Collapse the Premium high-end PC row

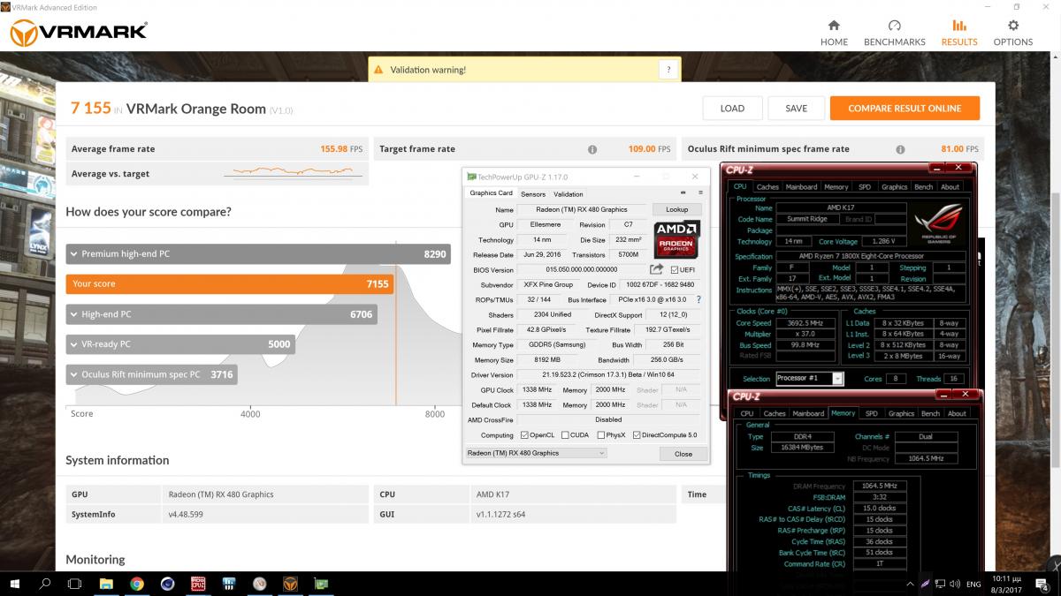258,253
